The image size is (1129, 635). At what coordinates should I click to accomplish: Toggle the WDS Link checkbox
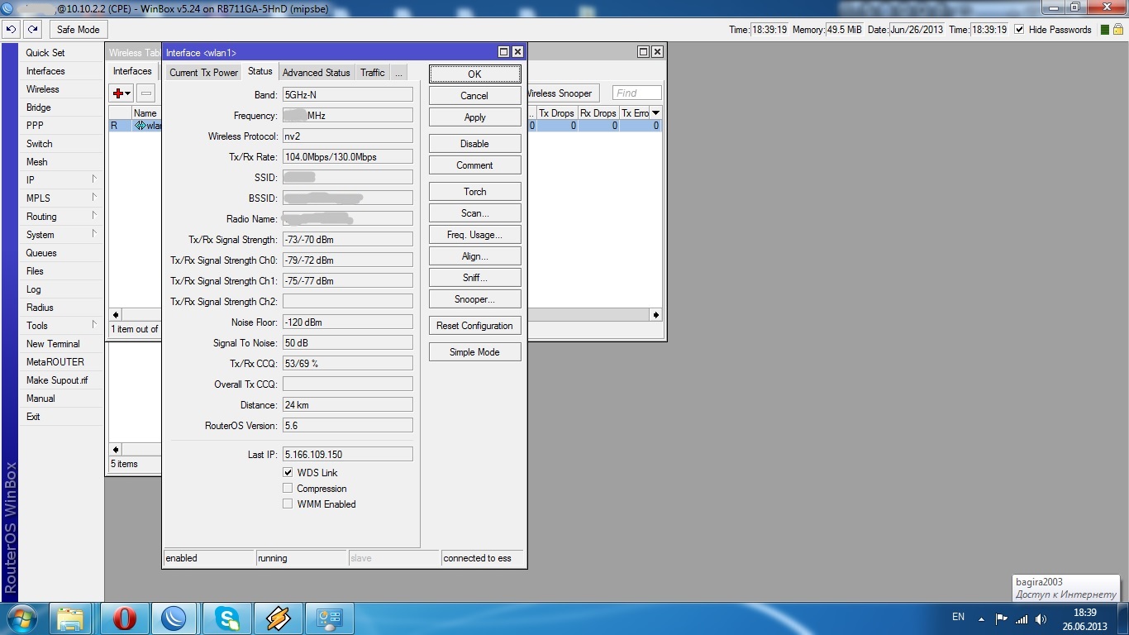[288, 473]
